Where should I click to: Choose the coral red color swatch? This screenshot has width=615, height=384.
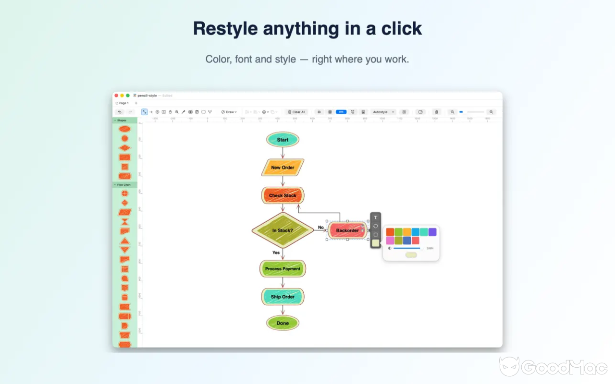coord(416,240)
